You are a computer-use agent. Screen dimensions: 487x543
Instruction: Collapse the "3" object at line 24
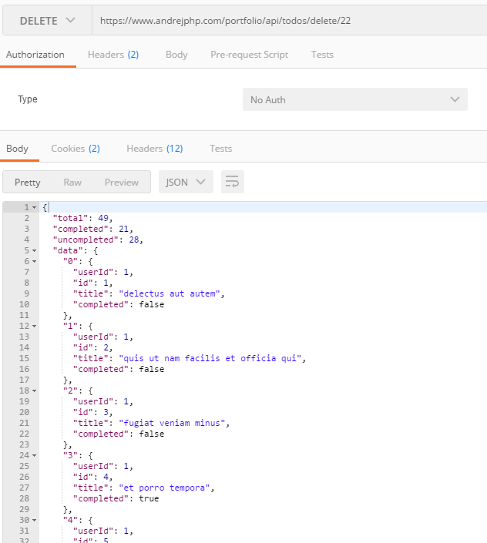pos(35,455)
